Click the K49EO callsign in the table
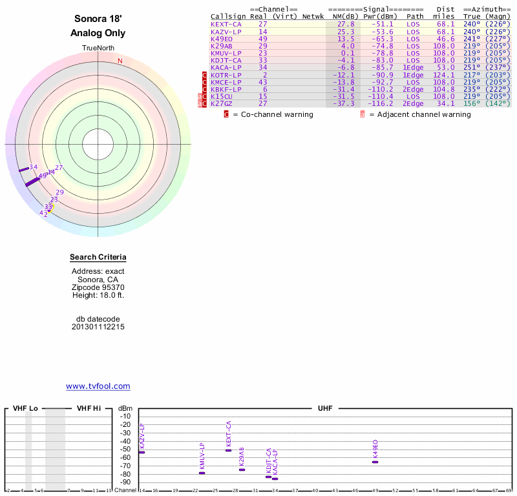 click(x=222, y=39)
